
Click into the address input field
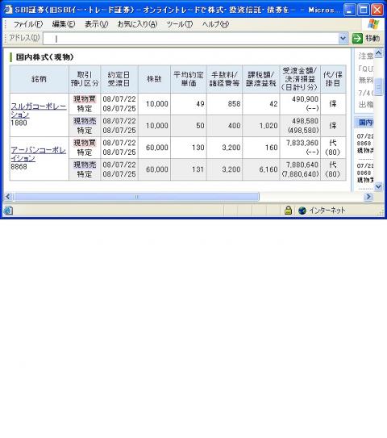191,39
